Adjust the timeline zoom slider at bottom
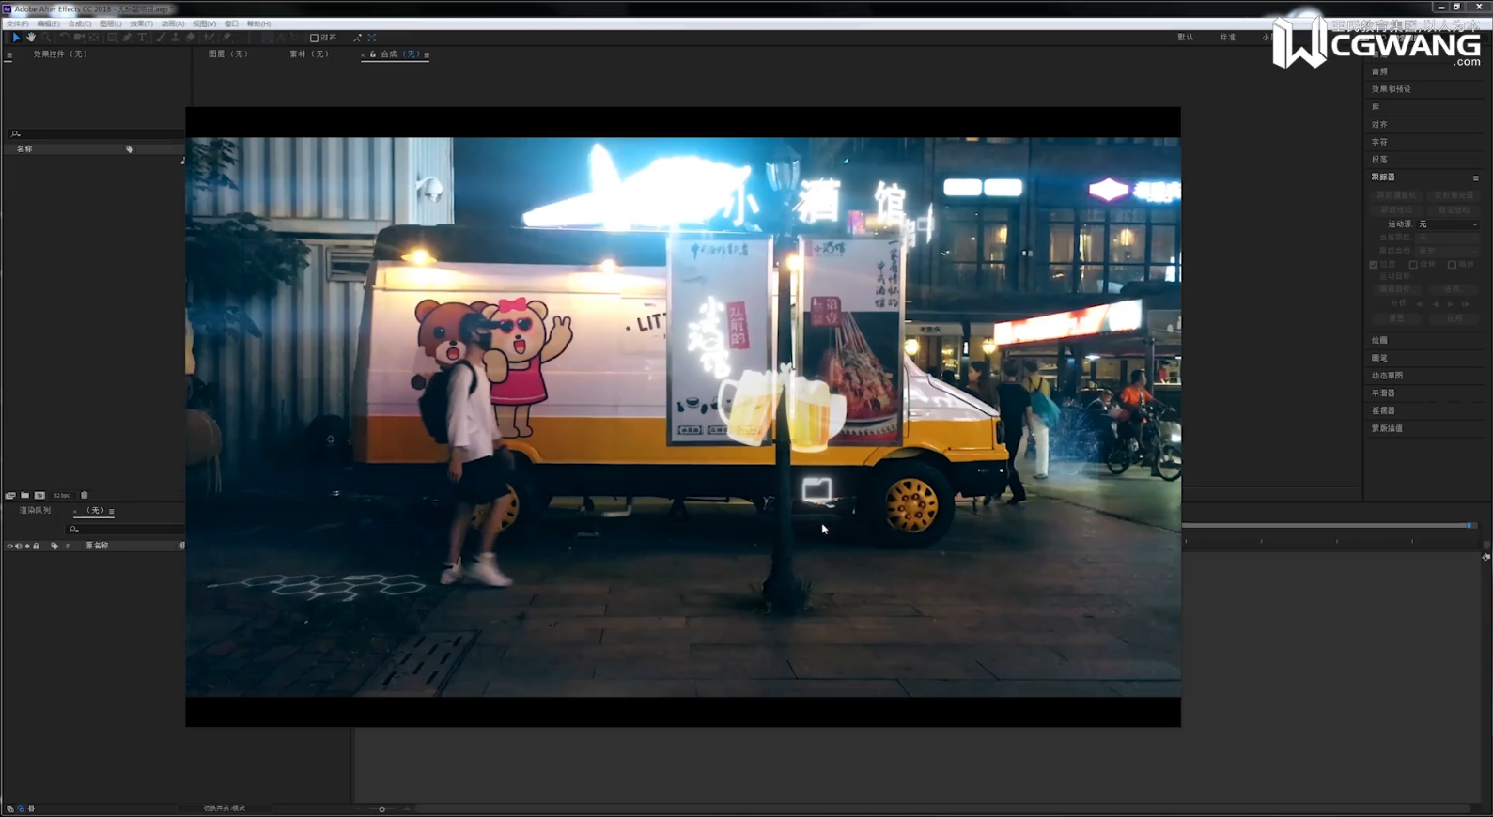The height and width of the screenshot is (817, 1493). point(382,809)
